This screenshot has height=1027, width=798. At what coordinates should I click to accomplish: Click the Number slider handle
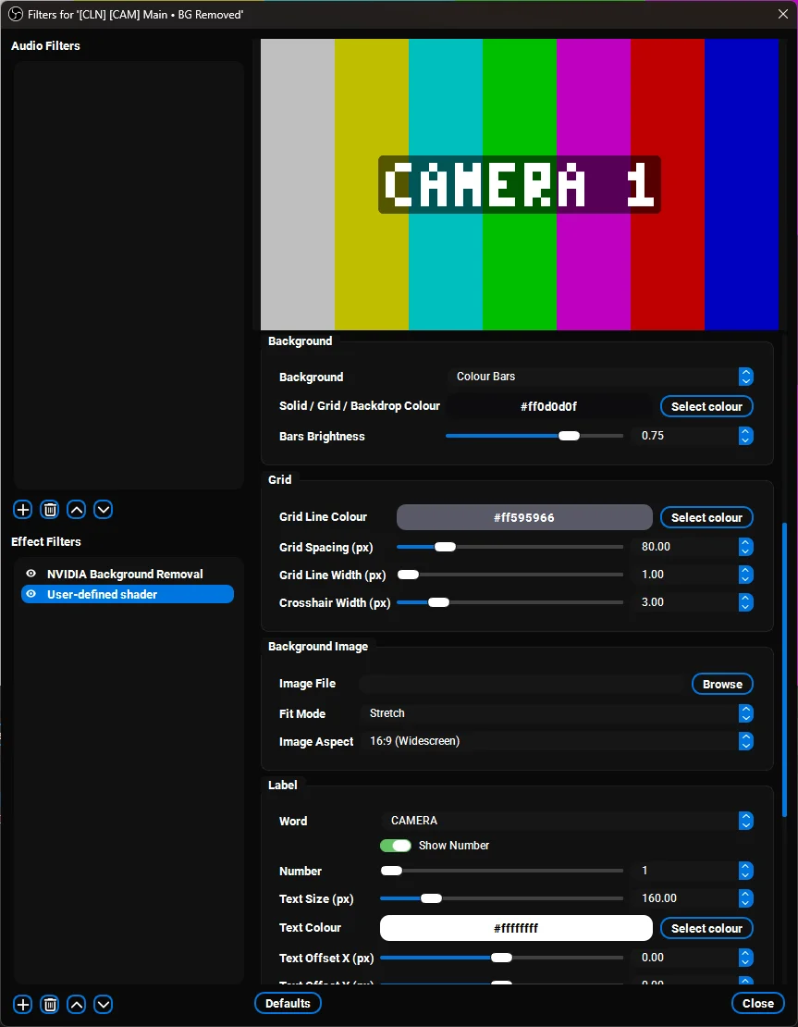[x=391, y=872]
